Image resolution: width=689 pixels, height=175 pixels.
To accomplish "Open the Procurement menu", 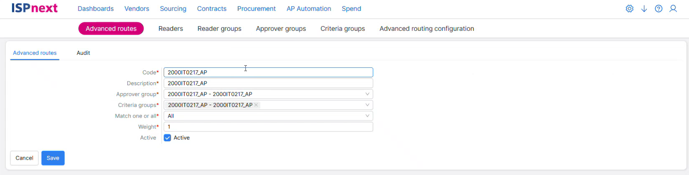I will (x=256, y=9).
